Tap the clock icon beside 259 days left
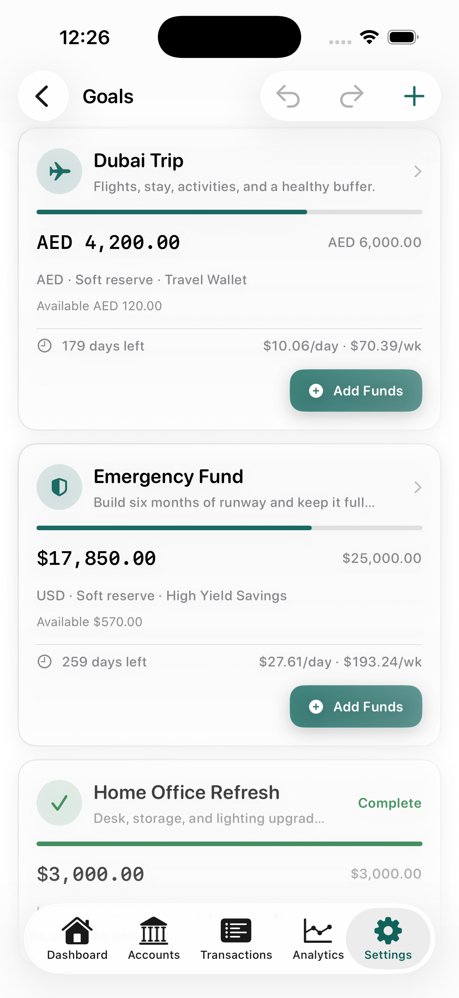 pyautogui.click(x=45, y=661)
